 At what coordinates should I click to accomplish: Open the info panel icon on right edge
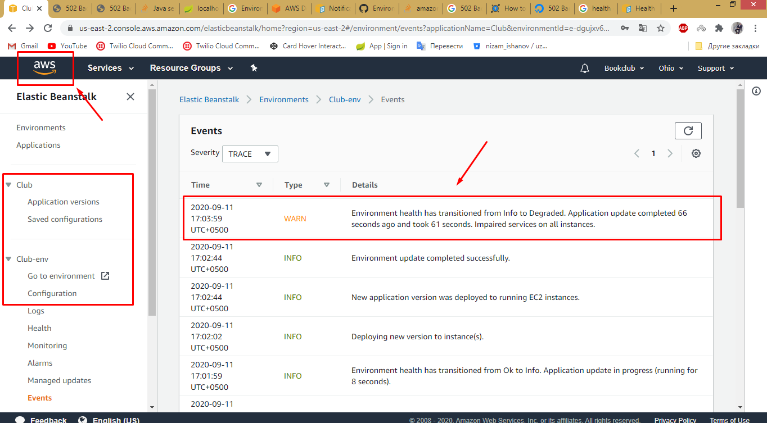pos(756,91)
